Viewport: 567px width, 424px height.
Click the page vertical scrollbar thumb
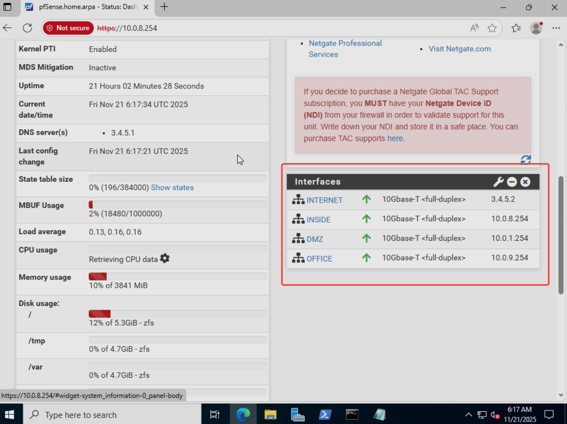[561, 235]
